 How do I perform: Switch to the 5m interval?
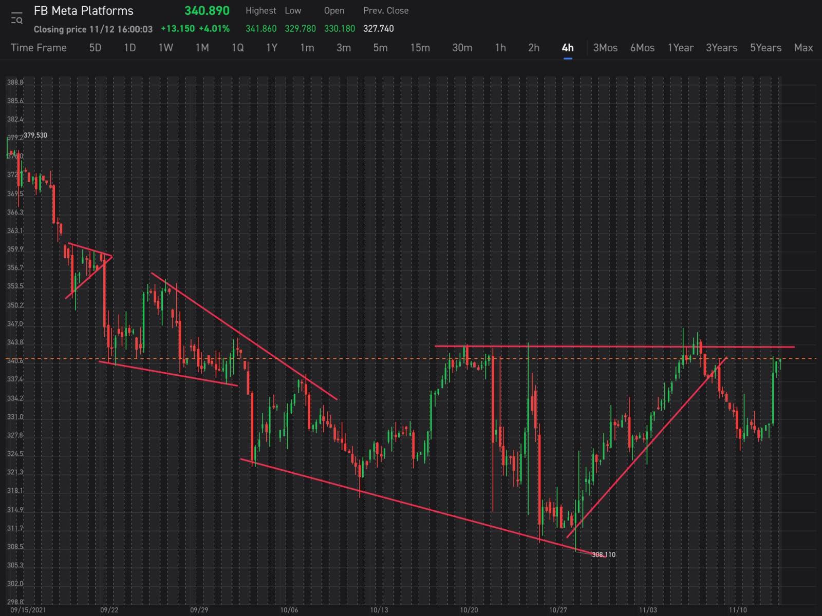(380, 48)
